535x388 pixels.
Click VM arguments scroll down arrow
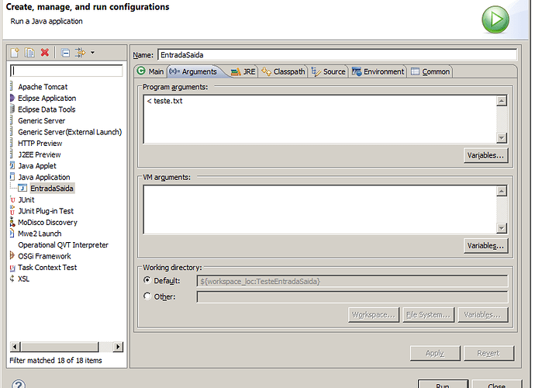(502, 228)
